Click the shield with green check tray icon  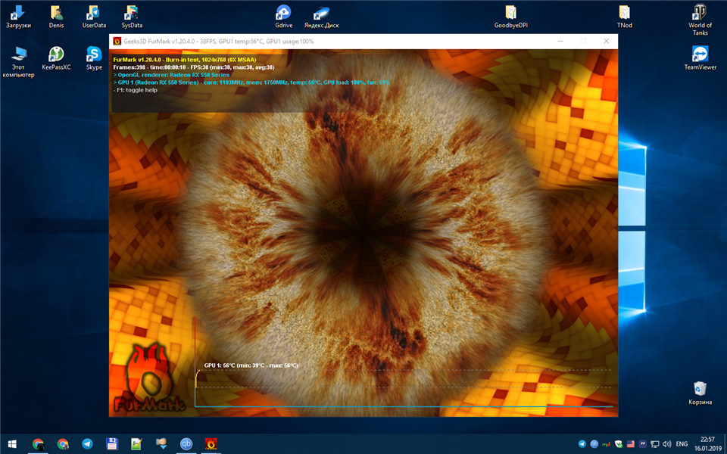click(619, 444)
